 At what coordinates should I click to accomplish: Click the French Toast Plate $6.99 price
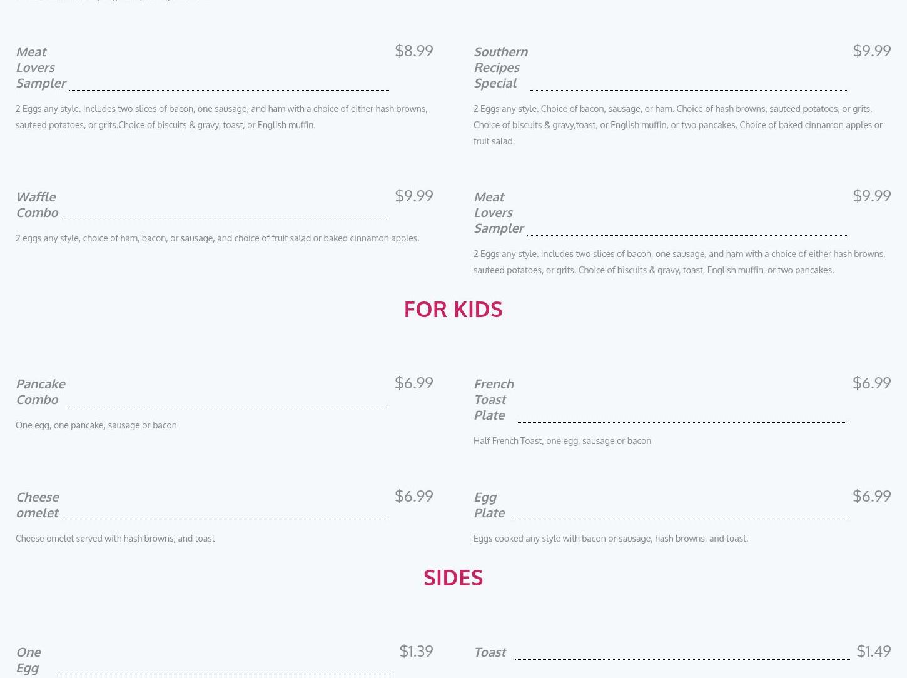coord(872,383)
